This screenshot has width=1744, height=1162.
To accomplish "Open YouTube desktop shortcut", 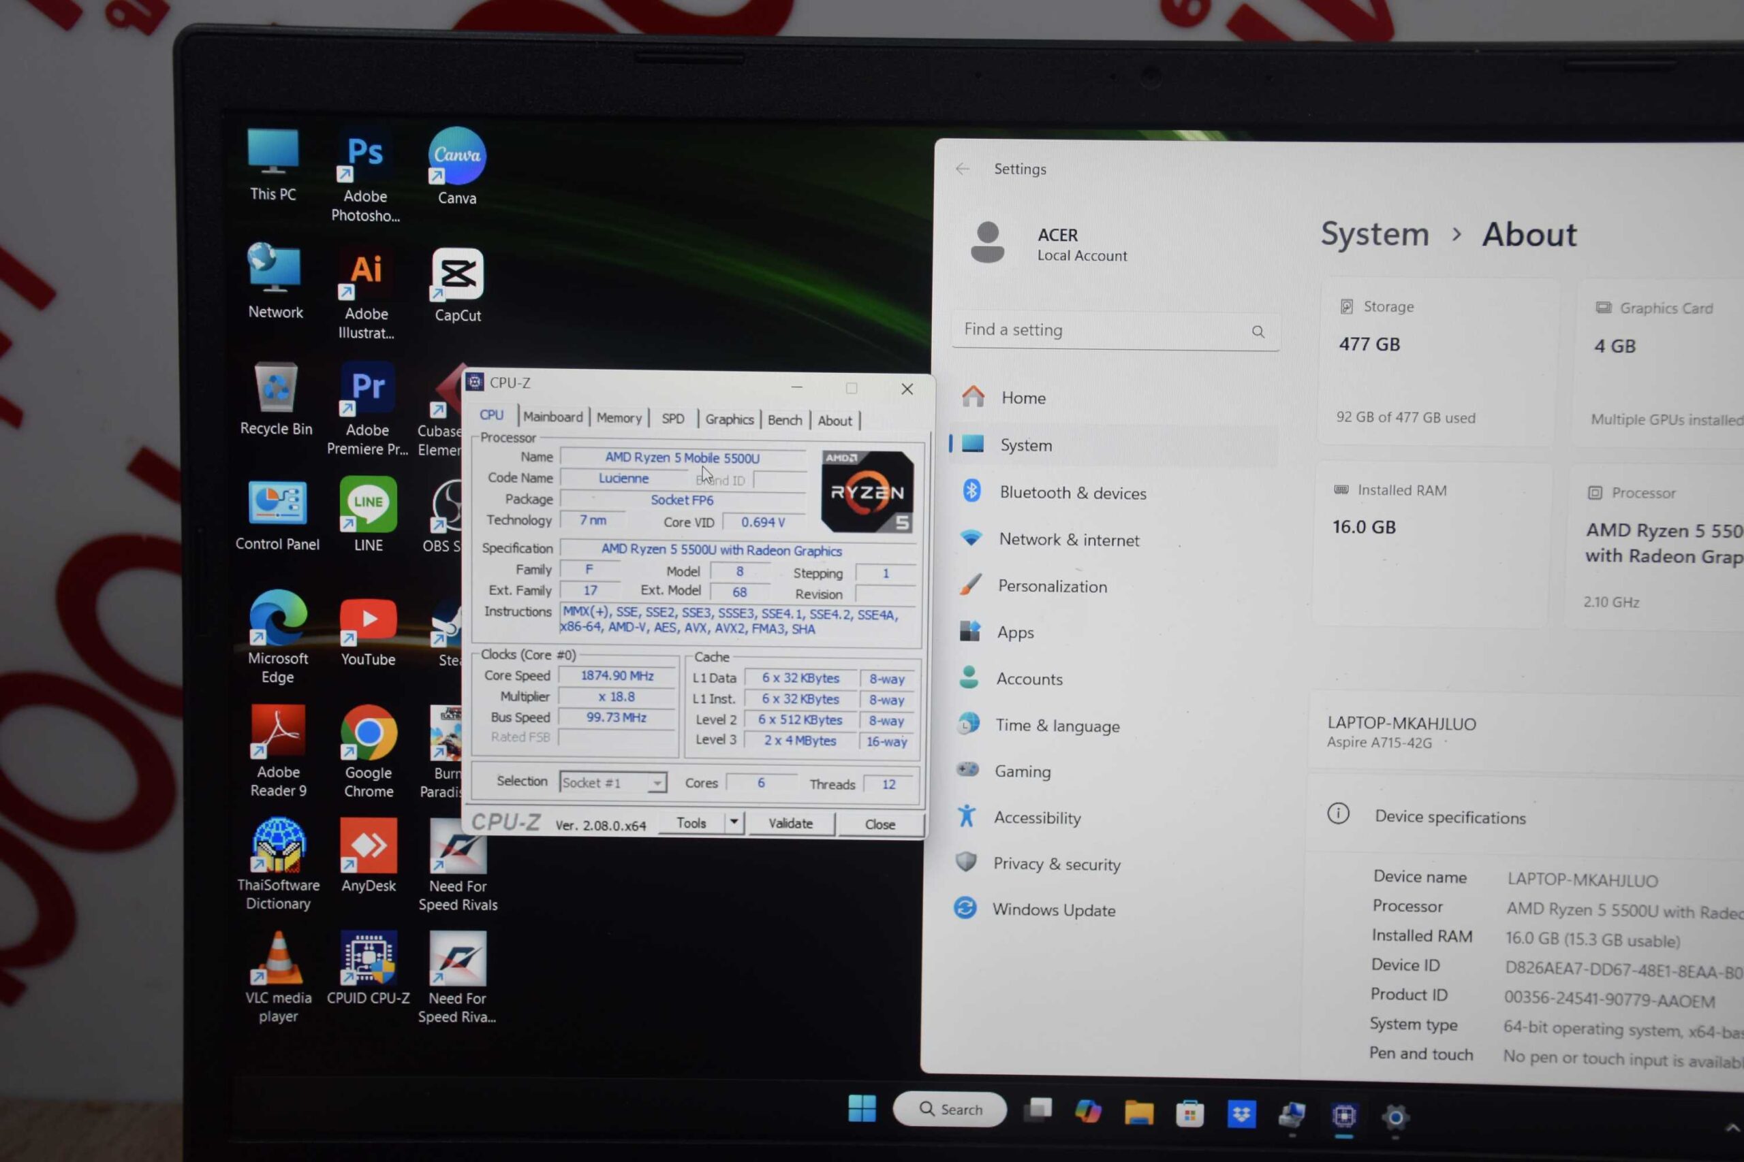I will coord(368,632).
